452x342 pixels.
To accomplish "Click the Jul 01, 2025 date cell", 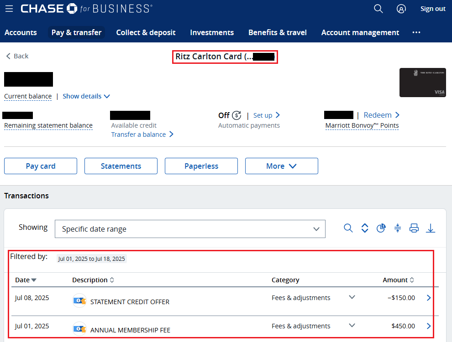I will 32,326.
